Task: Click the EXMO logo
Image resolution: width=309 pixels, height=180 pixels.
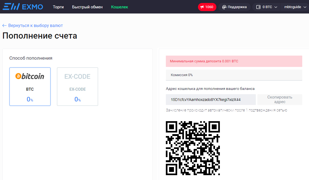Action: 23,7
